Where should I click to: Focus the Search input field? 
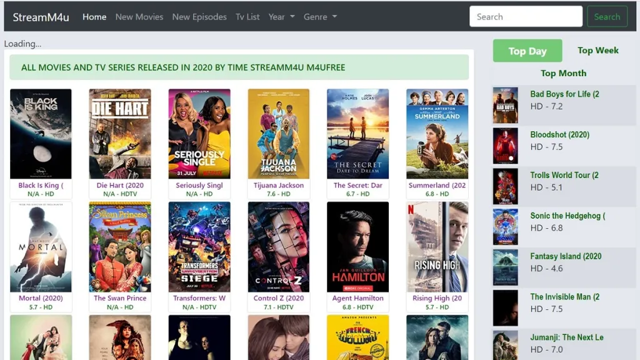pos(526,17)
